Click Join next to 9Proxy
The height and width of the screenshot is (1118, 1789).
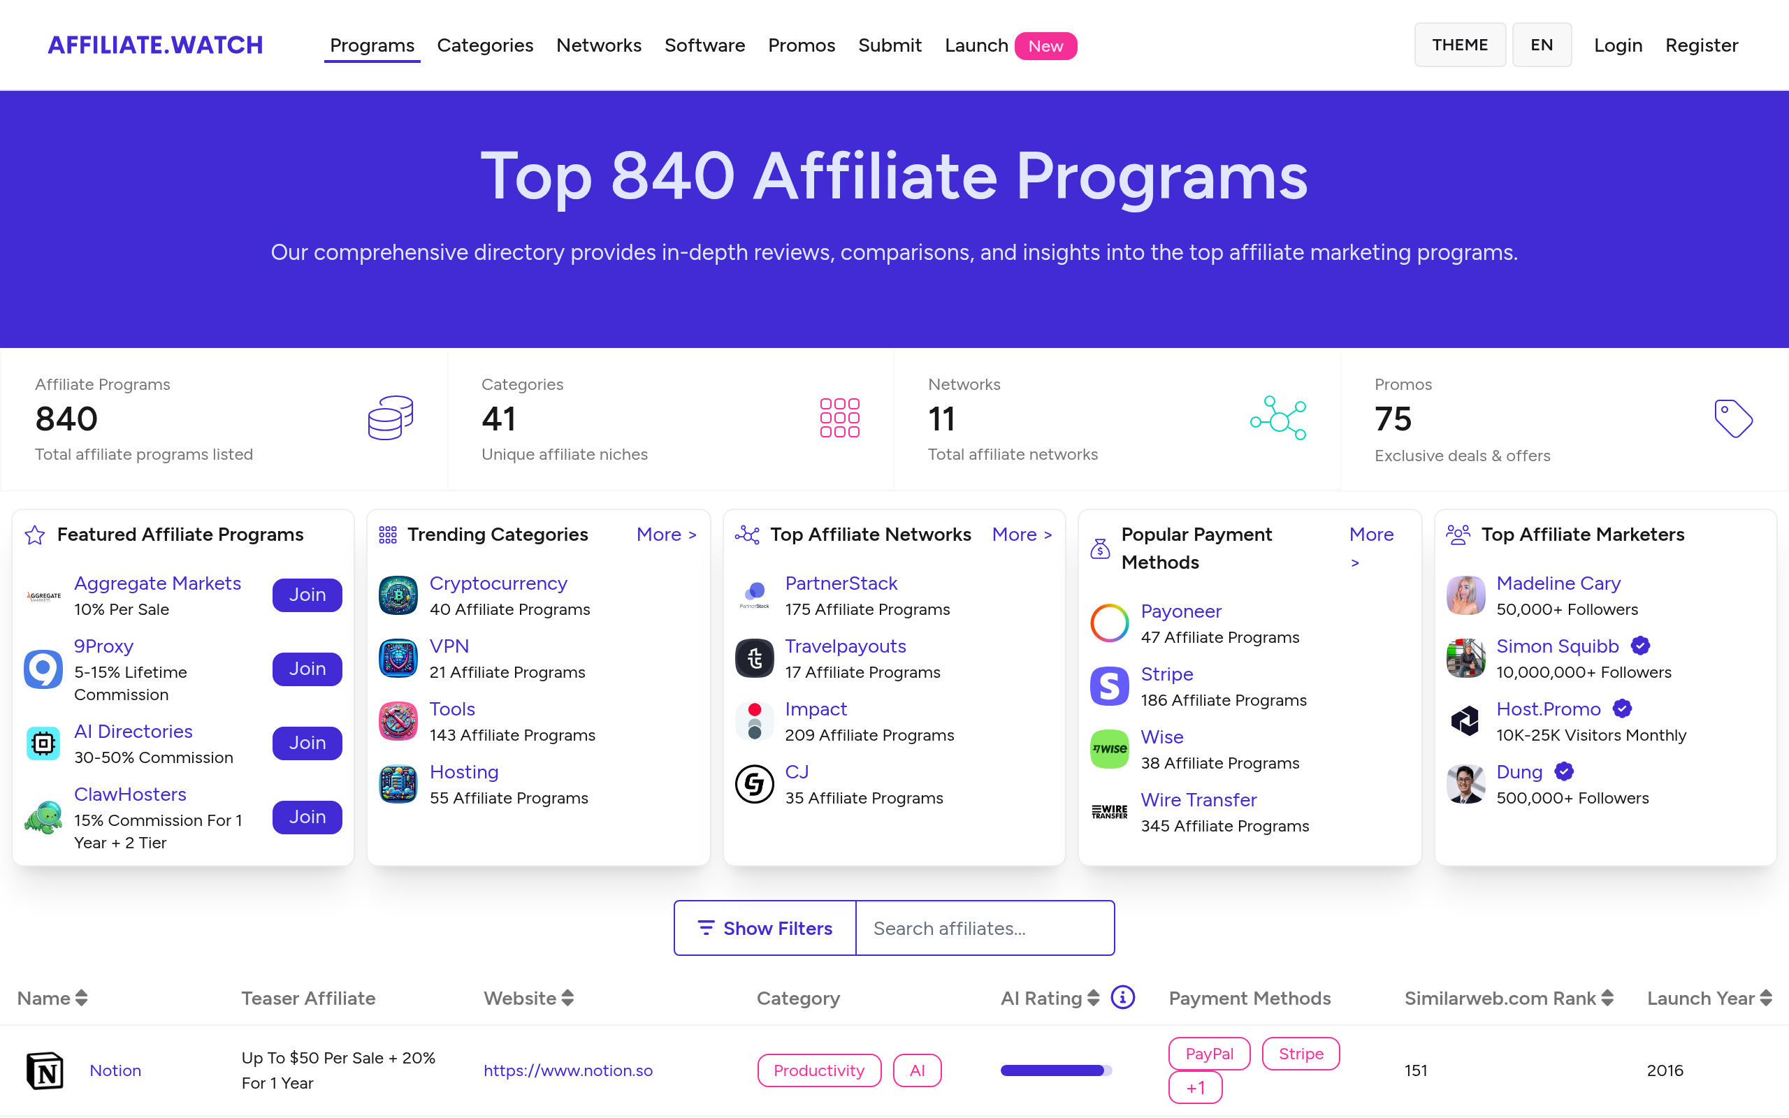[x=306, y=669]
